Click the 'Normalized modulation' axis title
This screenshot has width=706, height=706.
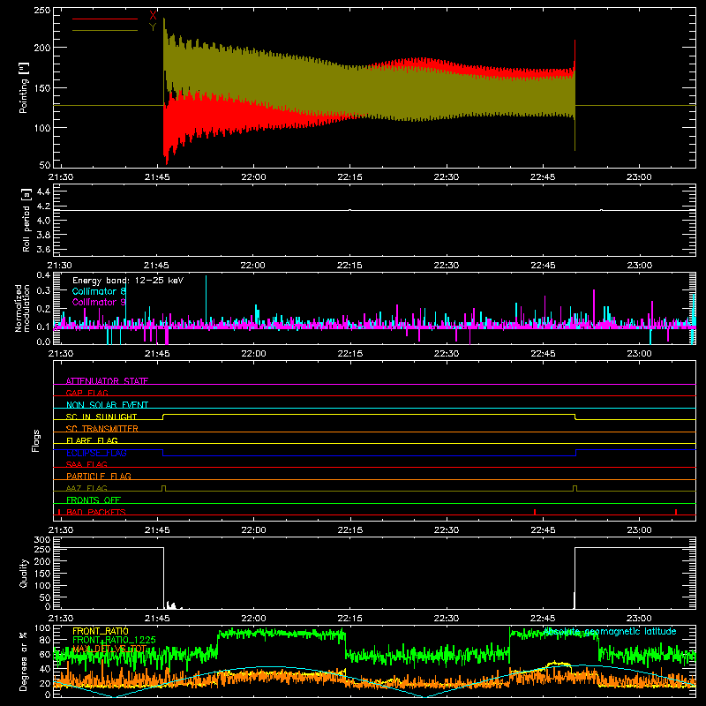[22, 308]
